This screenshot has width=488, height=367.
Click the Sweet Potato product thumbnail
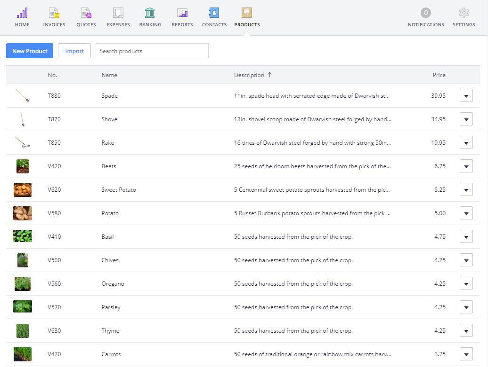(23, 190)
